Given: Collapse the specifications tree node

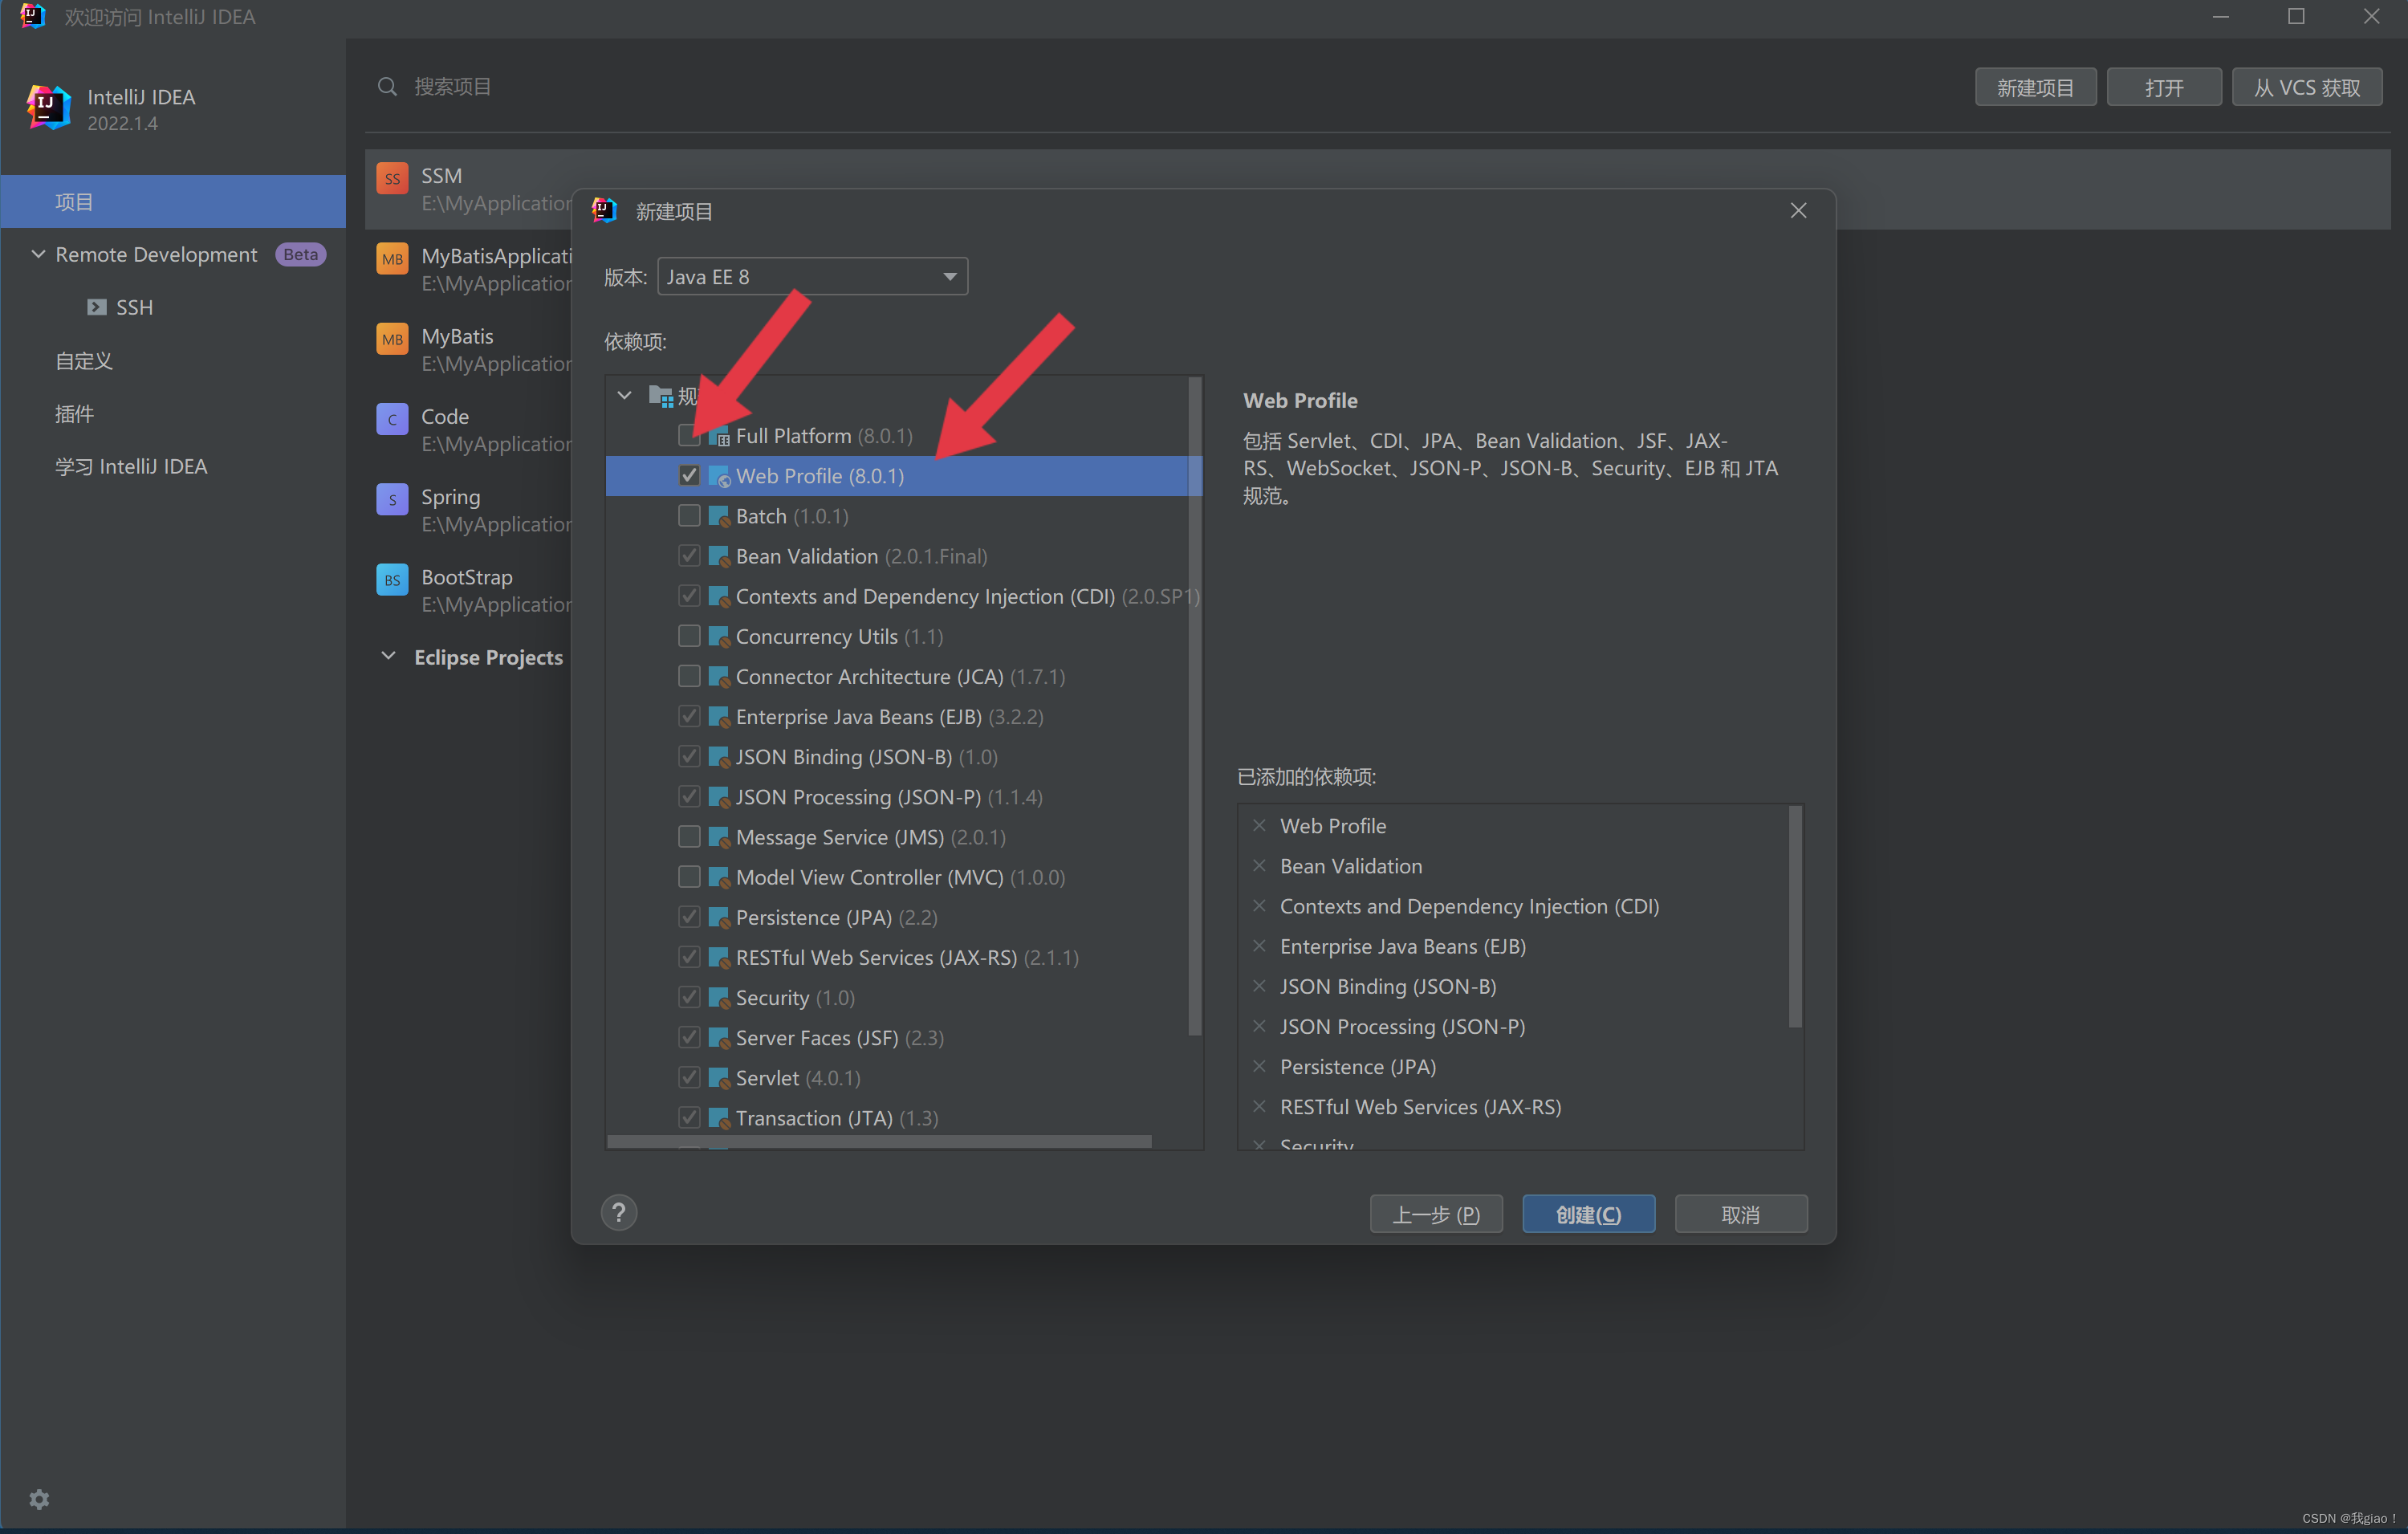Looking at the screenshot, I should click(x=625, y=395).
